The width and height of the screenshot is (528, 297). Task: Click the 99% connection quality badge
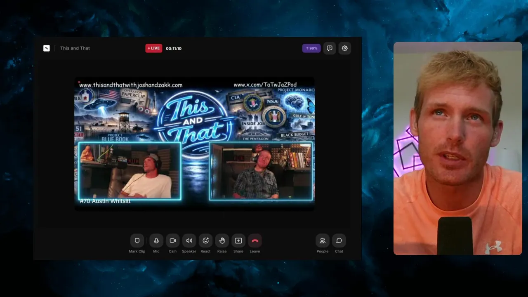pos(311,48)
